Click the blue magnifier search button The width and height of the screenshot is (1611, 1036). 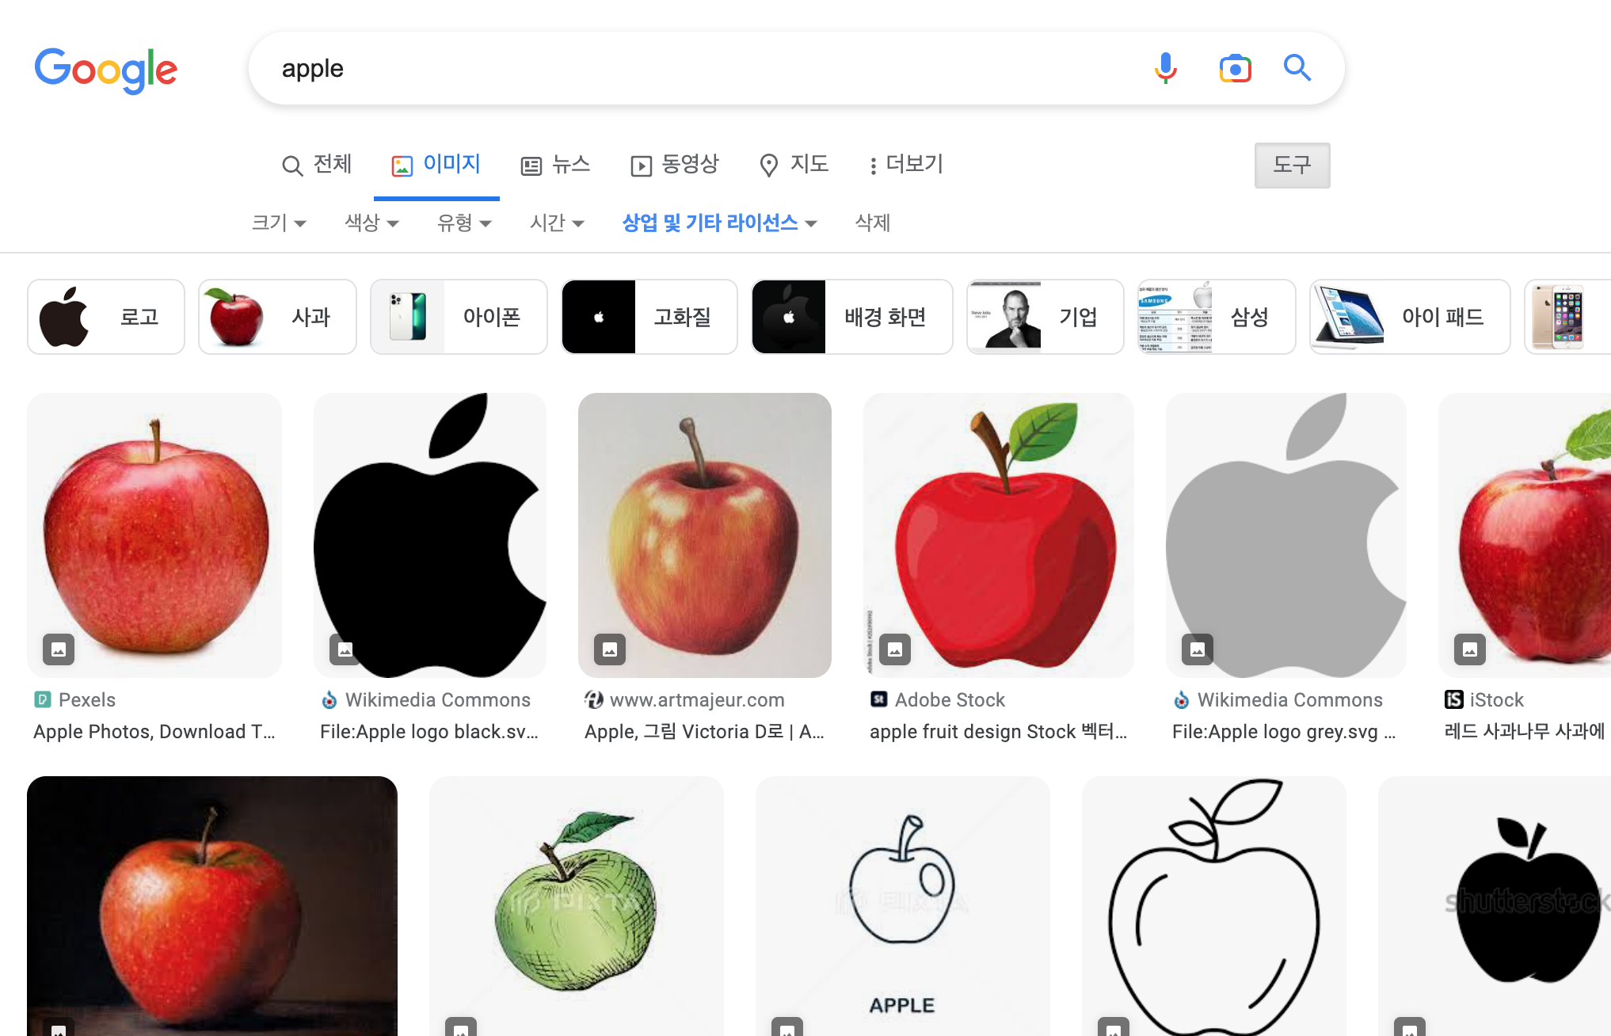pos(1297,69)
